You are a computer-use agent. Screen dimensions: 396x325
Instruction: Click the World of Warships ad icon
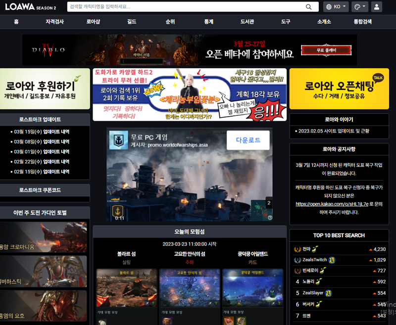click(x=118, y=140)
